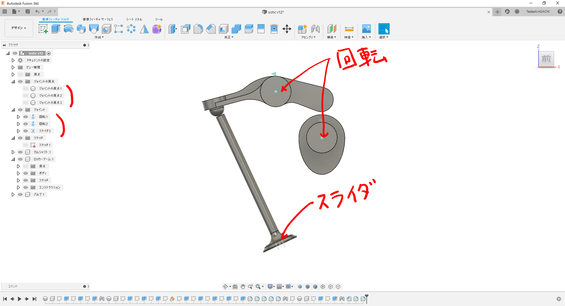
Task: Open the Help question mark icon
Action: [560, 11]
